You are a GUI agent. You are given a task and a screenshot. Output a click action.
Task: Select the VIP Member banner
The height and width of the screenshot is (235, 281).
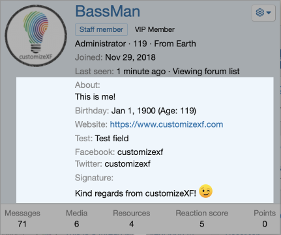155,29
